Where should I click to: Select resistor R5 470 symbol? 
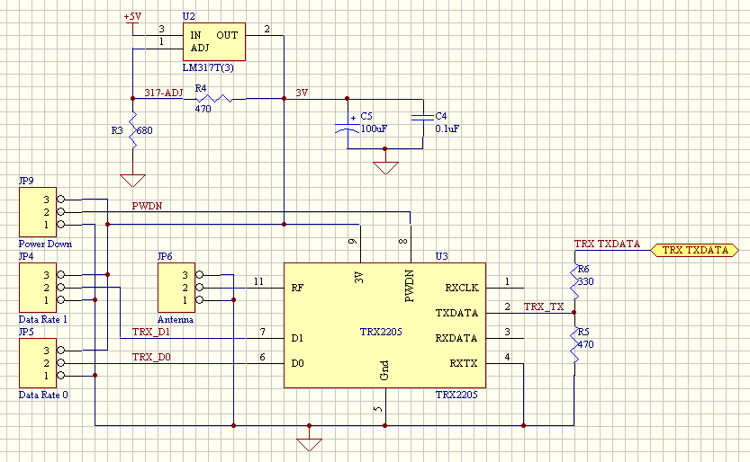pyautogui.click(x=574, y=344)
